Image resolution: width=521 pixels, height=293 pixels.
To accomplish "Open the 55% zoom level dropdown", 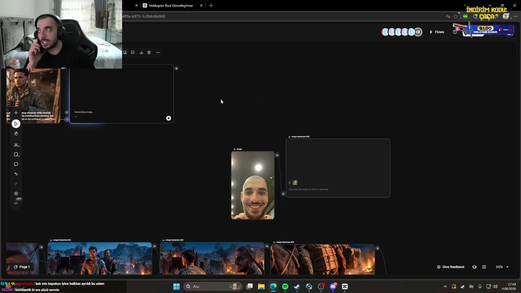I will [x=502, y=267].
